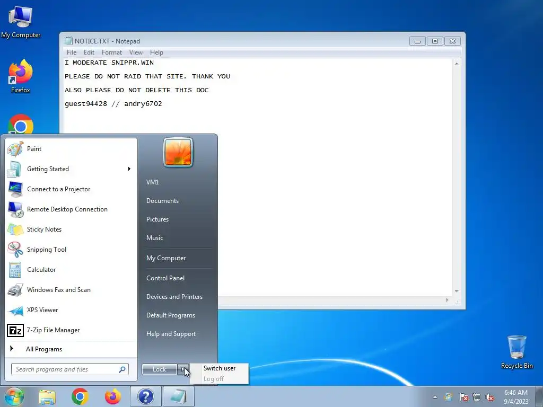Click the text 'guest94428 // andry6702'

click(113, 104)
